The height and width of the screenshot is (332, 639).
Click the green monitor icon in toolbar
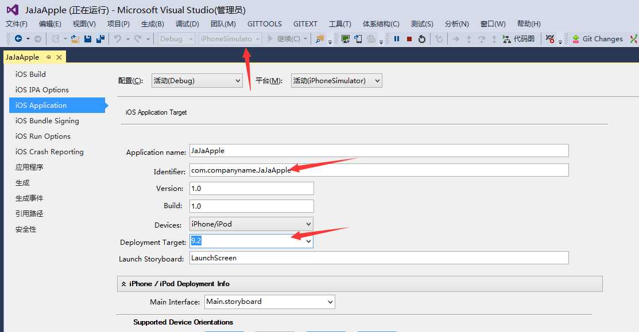(346, 39)
